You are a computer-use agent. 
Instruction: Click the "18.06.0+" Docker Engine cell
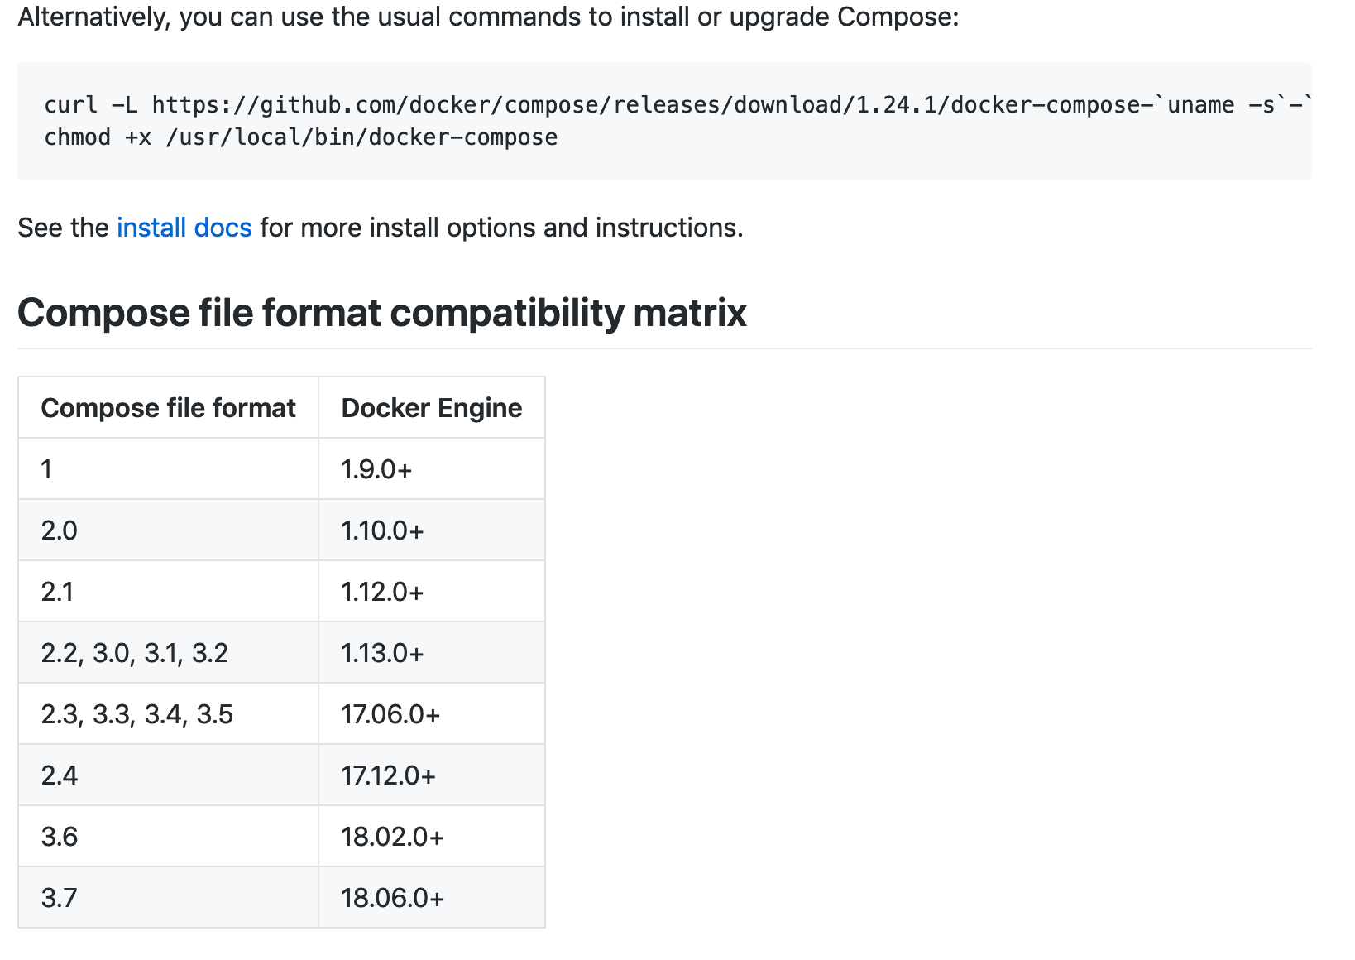tap(392, 898)
